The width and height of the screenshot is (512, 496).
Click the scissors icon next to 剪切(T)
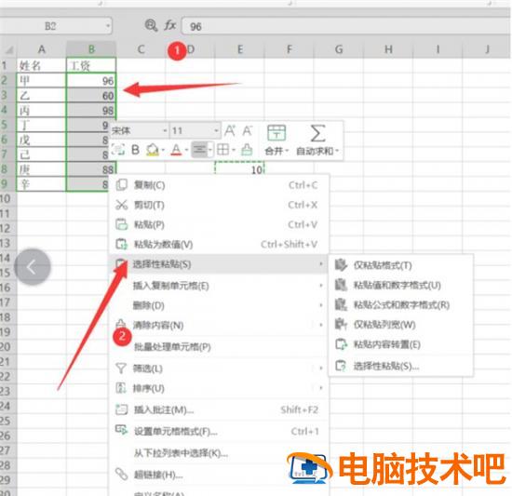tap(121, 205)
